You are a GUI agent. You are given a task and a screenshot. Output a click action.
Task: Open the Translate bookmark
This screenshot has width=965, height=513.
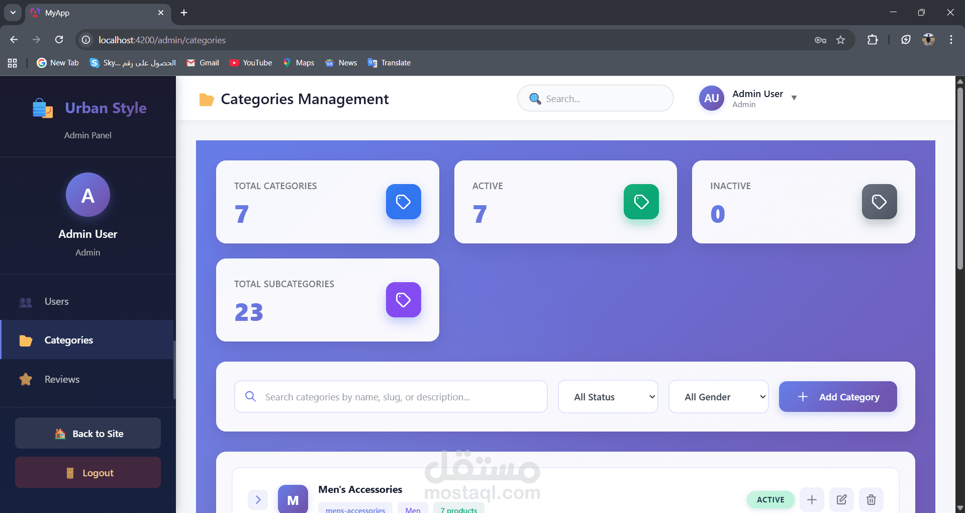coord(389,63)
